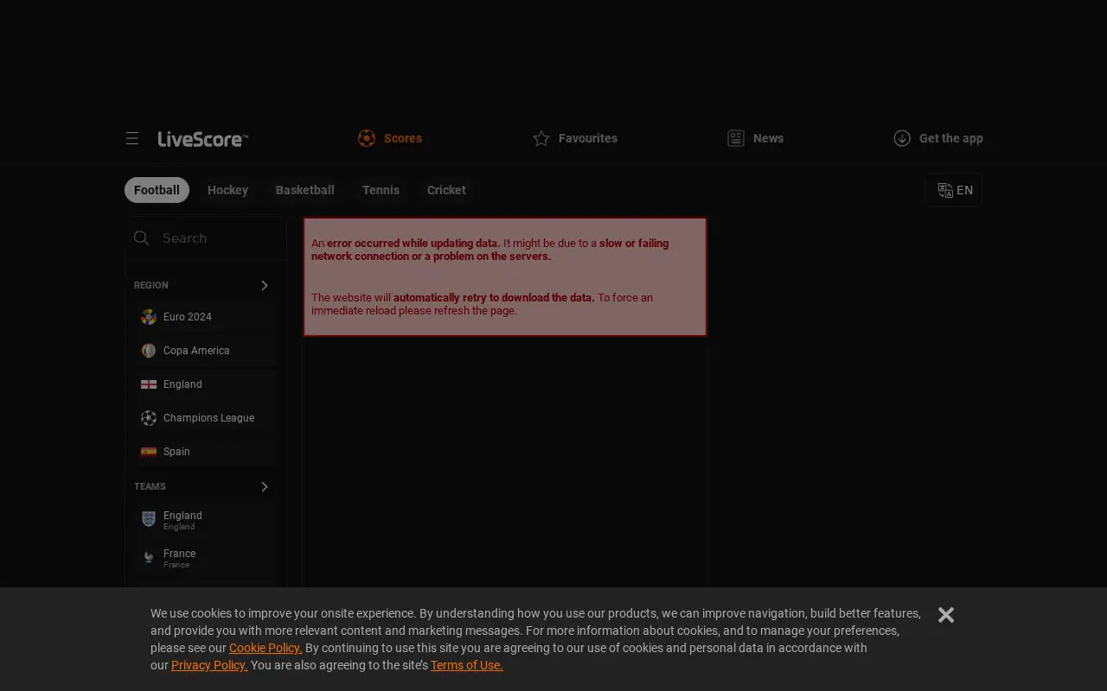Click Get the app text

point(951,138)
